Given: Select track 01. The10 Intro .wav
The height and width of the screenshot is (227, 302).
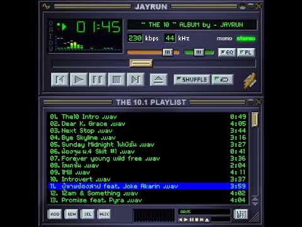Looking at the screenshot, I should click(148, 117).
